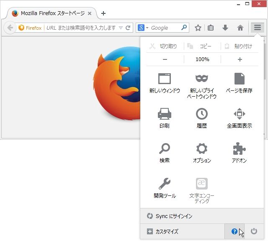The image size is (268, 241).
Task: Click the Home toolbar icon
Action: [240, 28]
